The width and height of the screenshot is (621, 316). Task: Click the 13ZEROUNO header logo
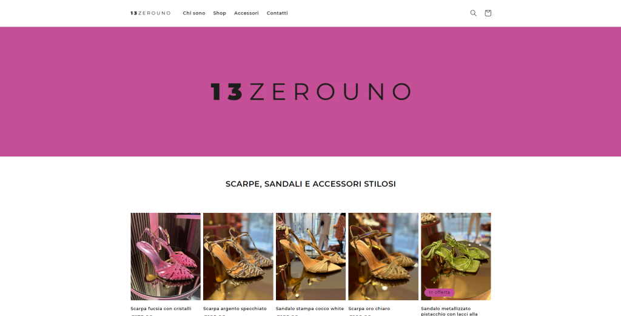pos(150,13)
